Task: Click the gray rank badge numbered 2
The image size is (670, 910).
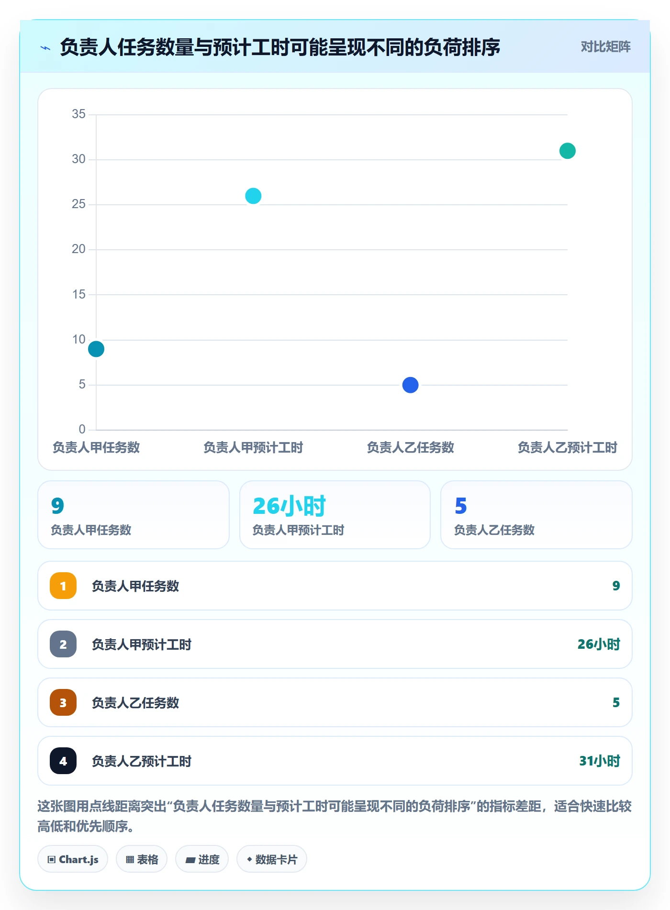Action: pos(63,644)
